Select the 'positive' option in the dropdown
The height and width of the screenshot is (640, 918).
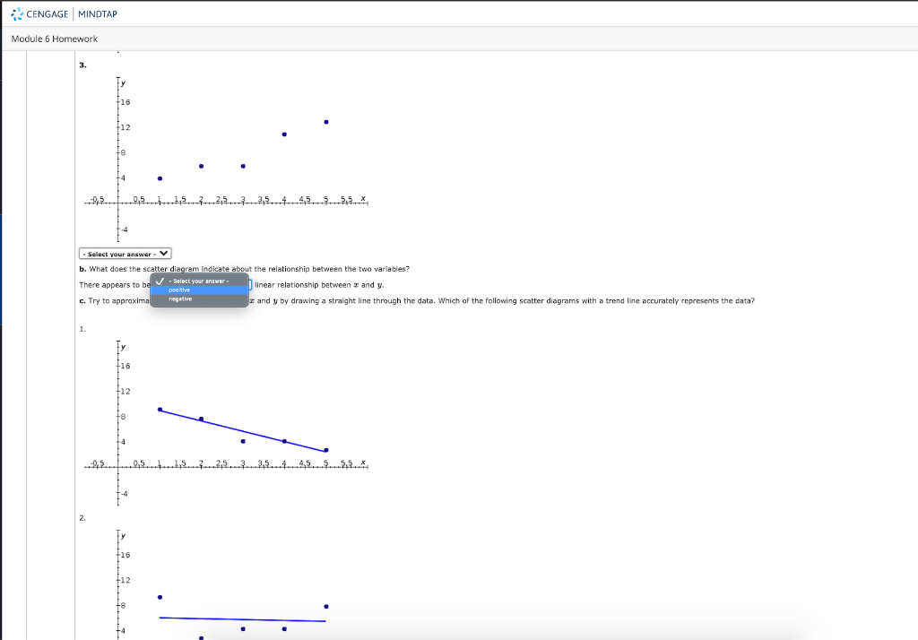179,290
